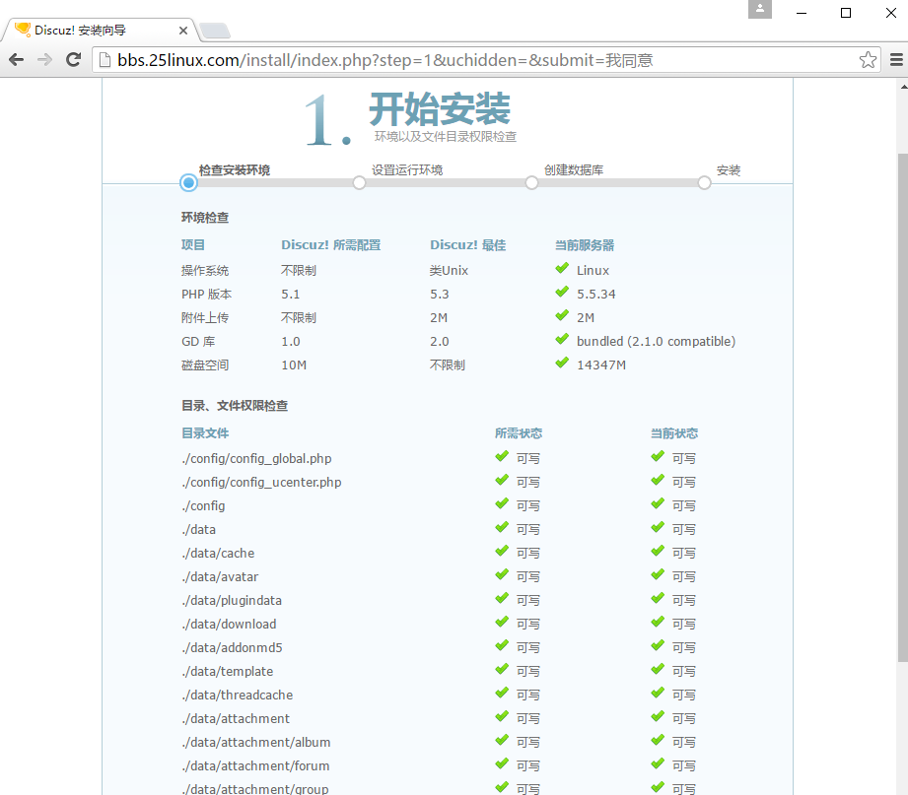Reload the current page
Screen dimensions: 908x795
tap(73, 59)
